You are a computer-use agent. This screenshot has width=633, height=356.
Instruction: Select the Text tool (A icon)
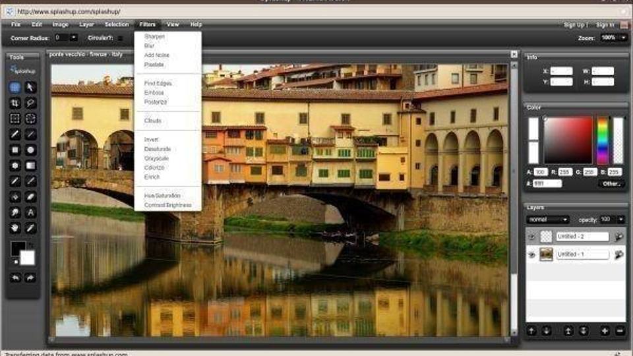click(30, 212)
